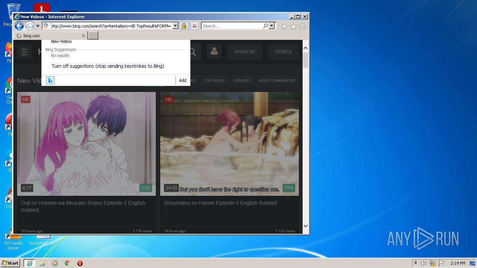Expand the address bar autocomplete dropdown

coord(176,26)
